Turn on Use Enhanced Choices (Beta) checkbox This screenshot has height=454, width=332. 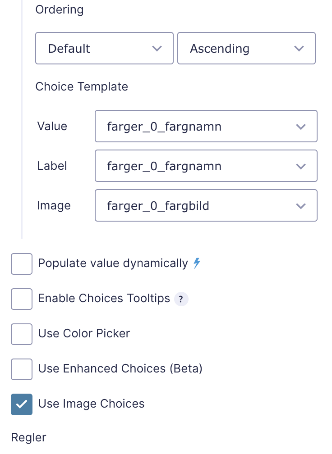point(22,369)
